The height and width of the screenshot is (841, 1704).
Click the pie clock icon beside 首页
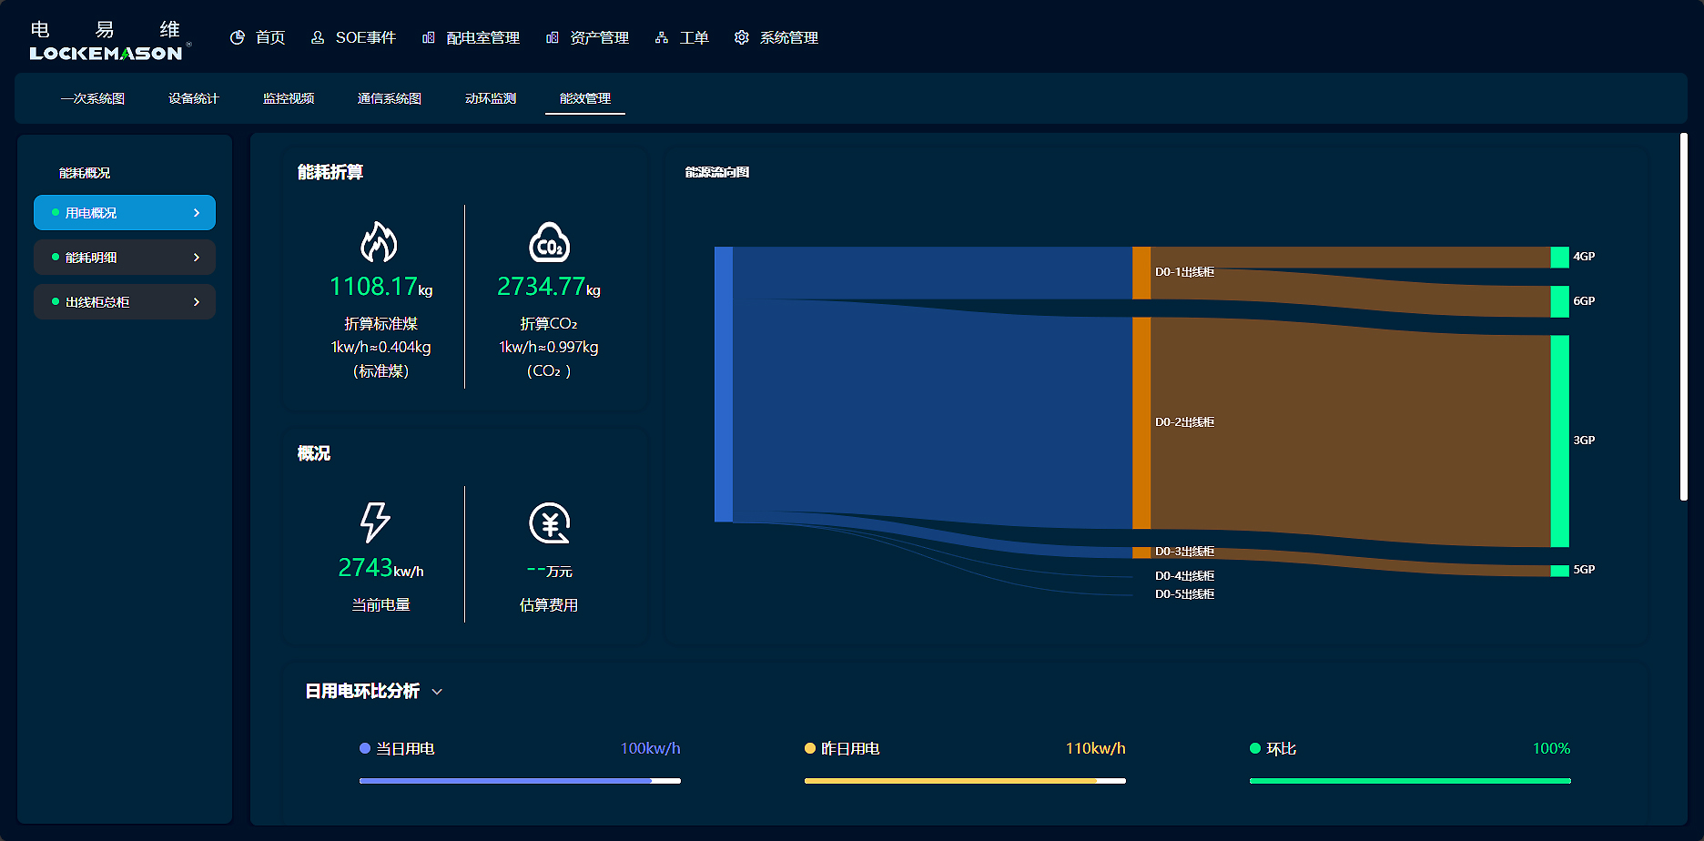pos(238,37)
